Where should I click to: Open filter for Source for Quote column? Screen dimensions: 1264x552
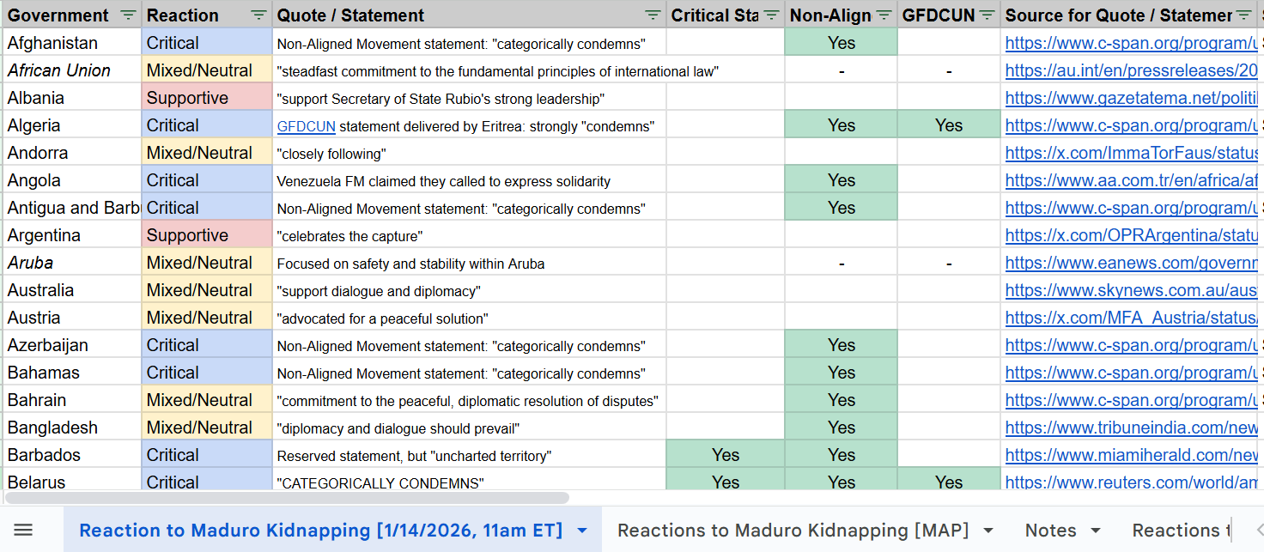(1243, 15)
